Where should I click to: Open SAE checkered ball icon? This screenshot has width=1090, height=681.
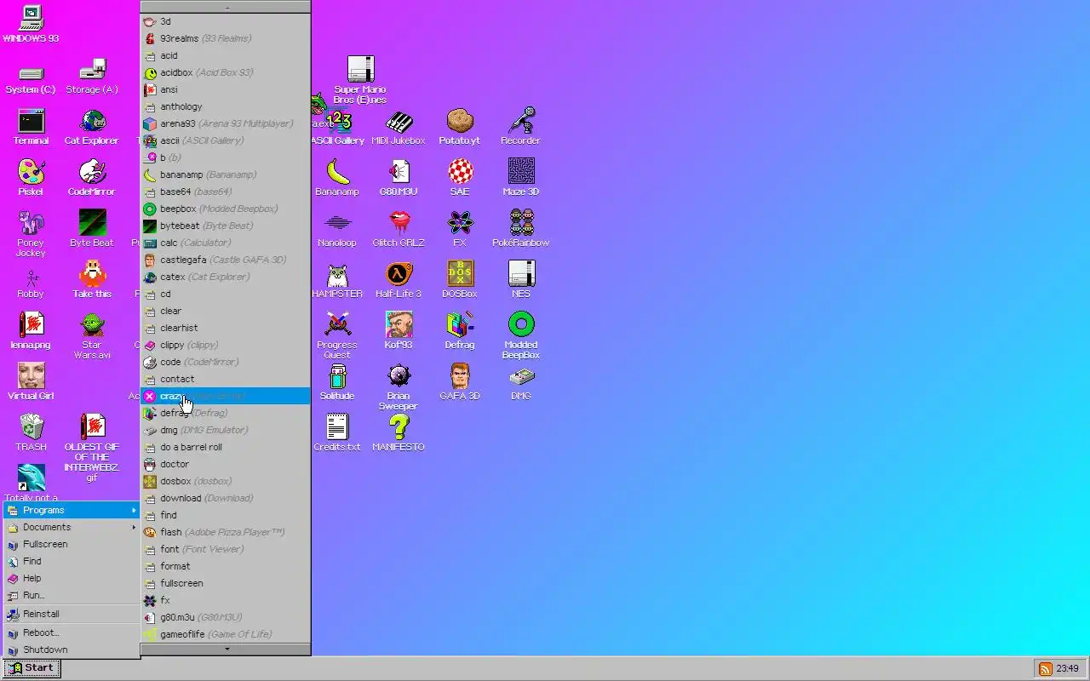[460, 179]
